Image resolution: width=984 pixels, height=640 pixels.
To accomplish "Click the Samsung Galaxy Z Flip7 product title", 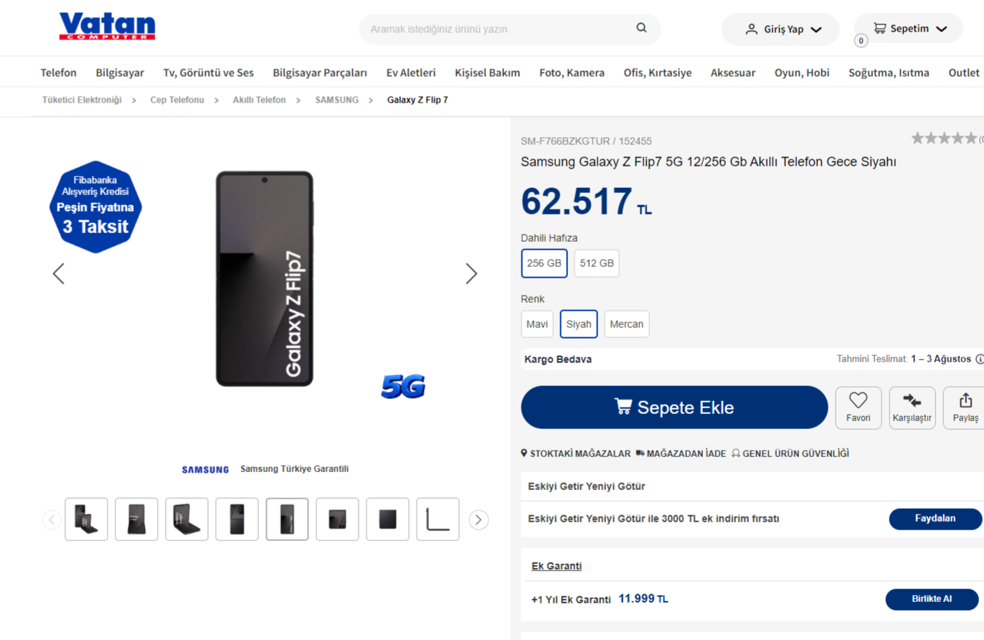I will click(x=709, y=162).
